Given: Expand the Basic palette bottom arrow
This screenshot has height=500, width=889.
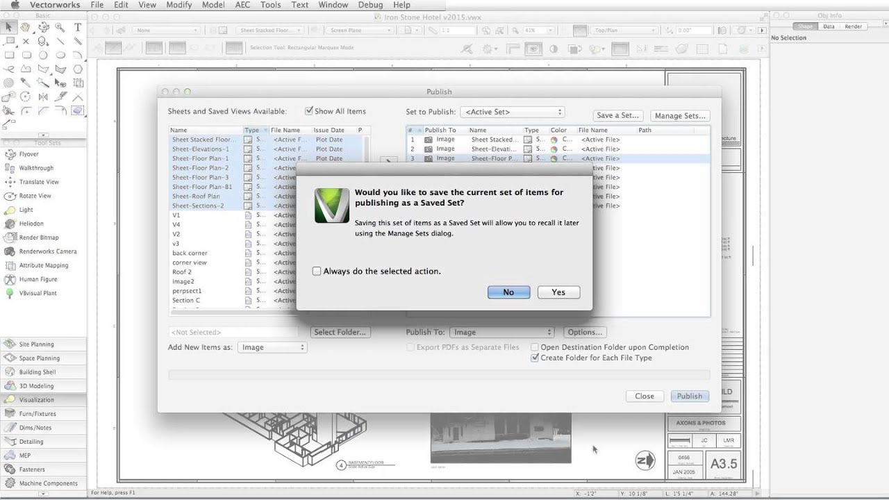Looking at the screenshot, I should pyautogui.click(x=43, y=135).
